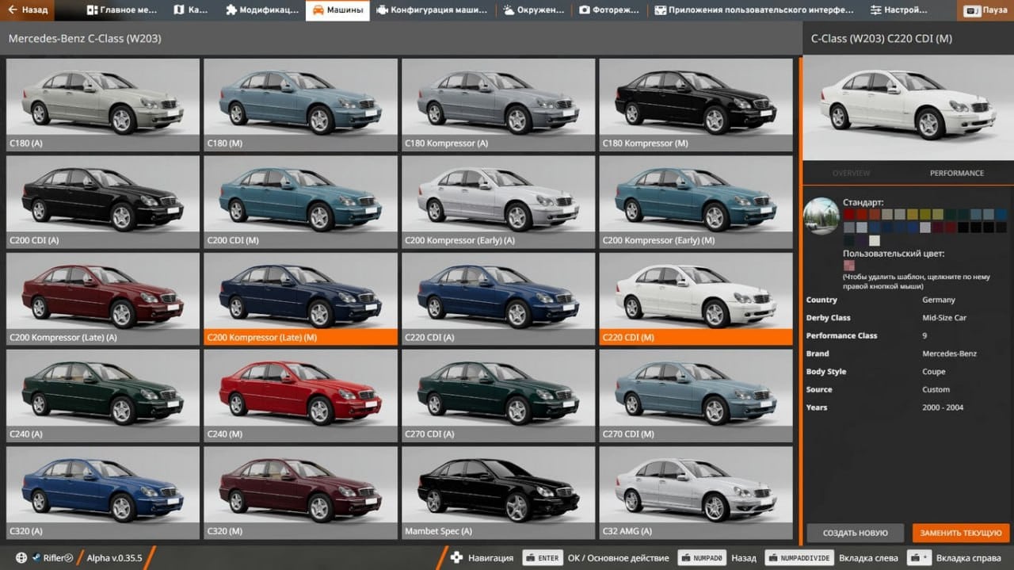The height and width of the screenshot is (570, 1014).
Task: Select the C270 CDI (M) thumbnail
Action: point(696,396)
